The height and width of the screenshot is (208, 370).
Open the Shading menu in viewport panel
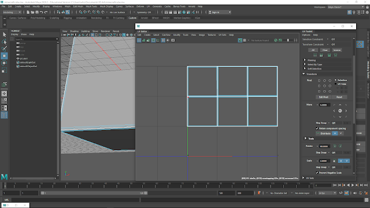tap(74, 31)
